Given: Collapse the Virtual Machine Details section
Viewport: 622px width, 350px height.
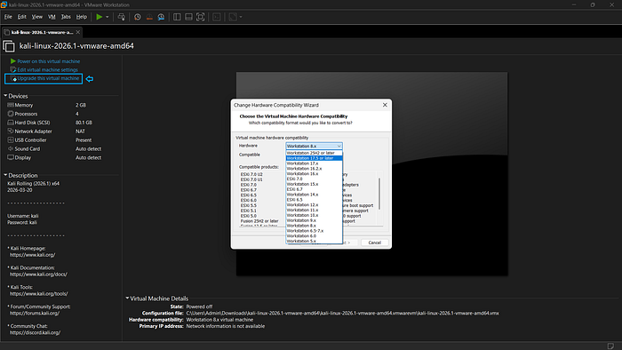Looking at the screenshot, I should [x=127, y=298].
